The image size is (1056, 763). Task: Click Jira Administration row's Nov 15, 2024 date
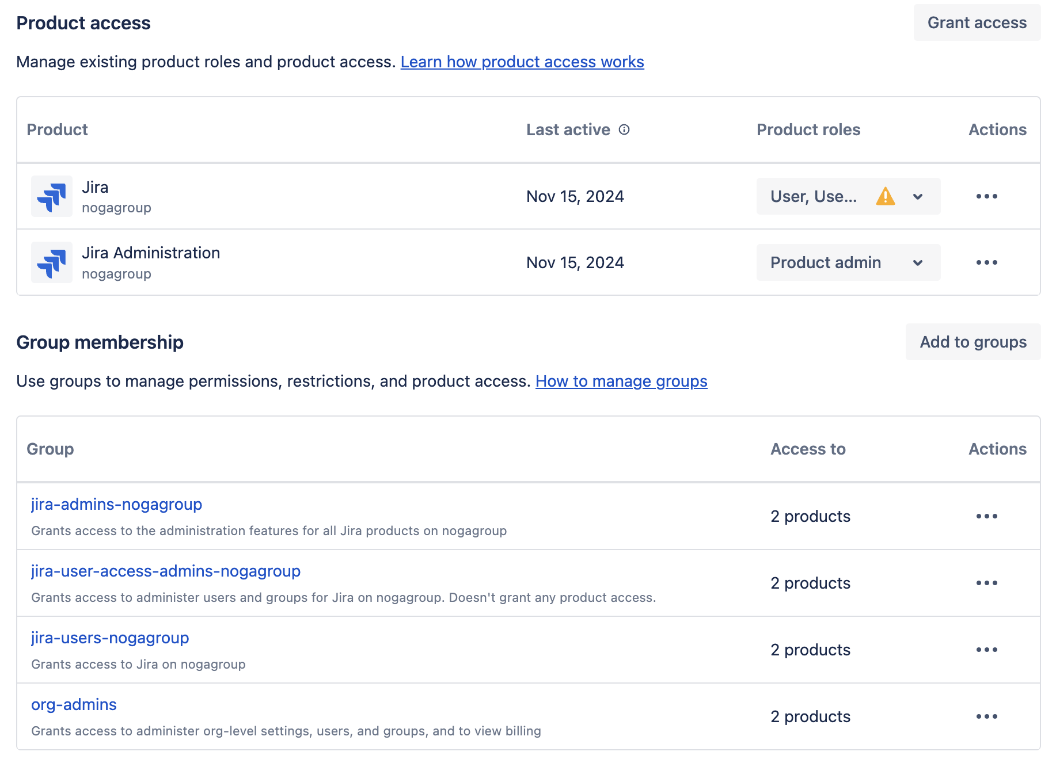tap(575, 262)
